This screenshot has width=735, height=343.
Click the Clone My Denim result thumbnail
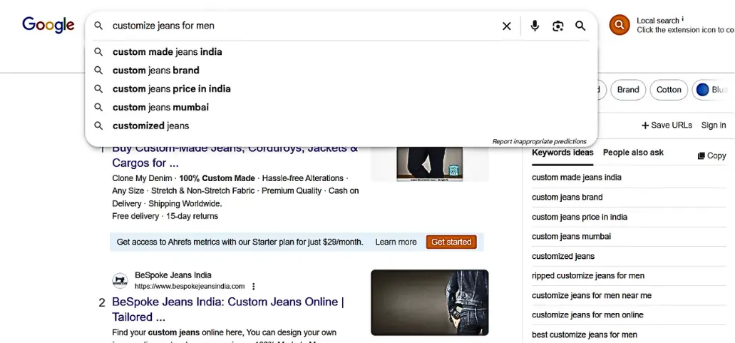click(429, 163)
